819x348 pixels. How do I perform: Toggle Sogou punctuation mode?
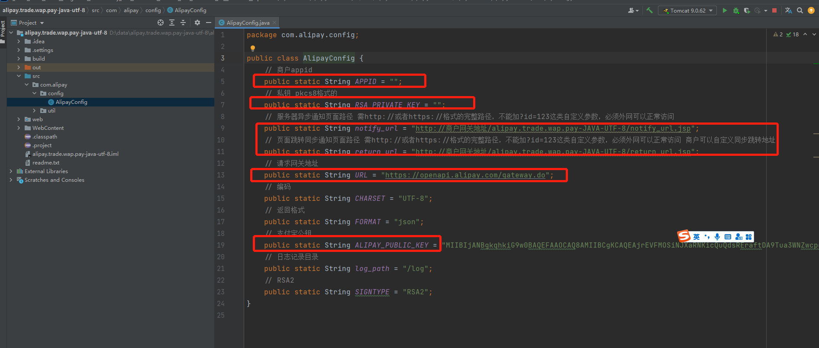point(707,237)
